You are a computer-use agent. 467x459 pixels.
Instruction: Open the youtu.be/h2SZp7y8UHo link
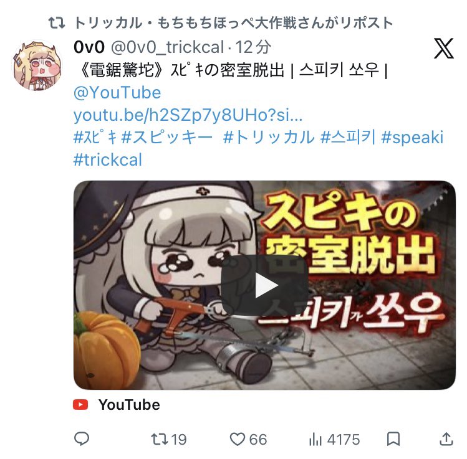(x=188, y=115)
